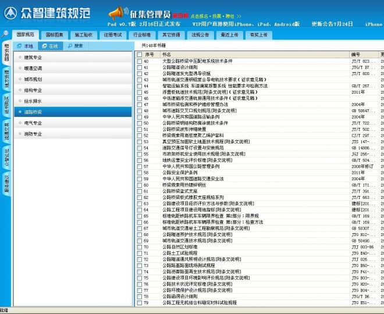
Task: Select book 公路桥梁盆式支座
Action: click(x=180, y=191)
